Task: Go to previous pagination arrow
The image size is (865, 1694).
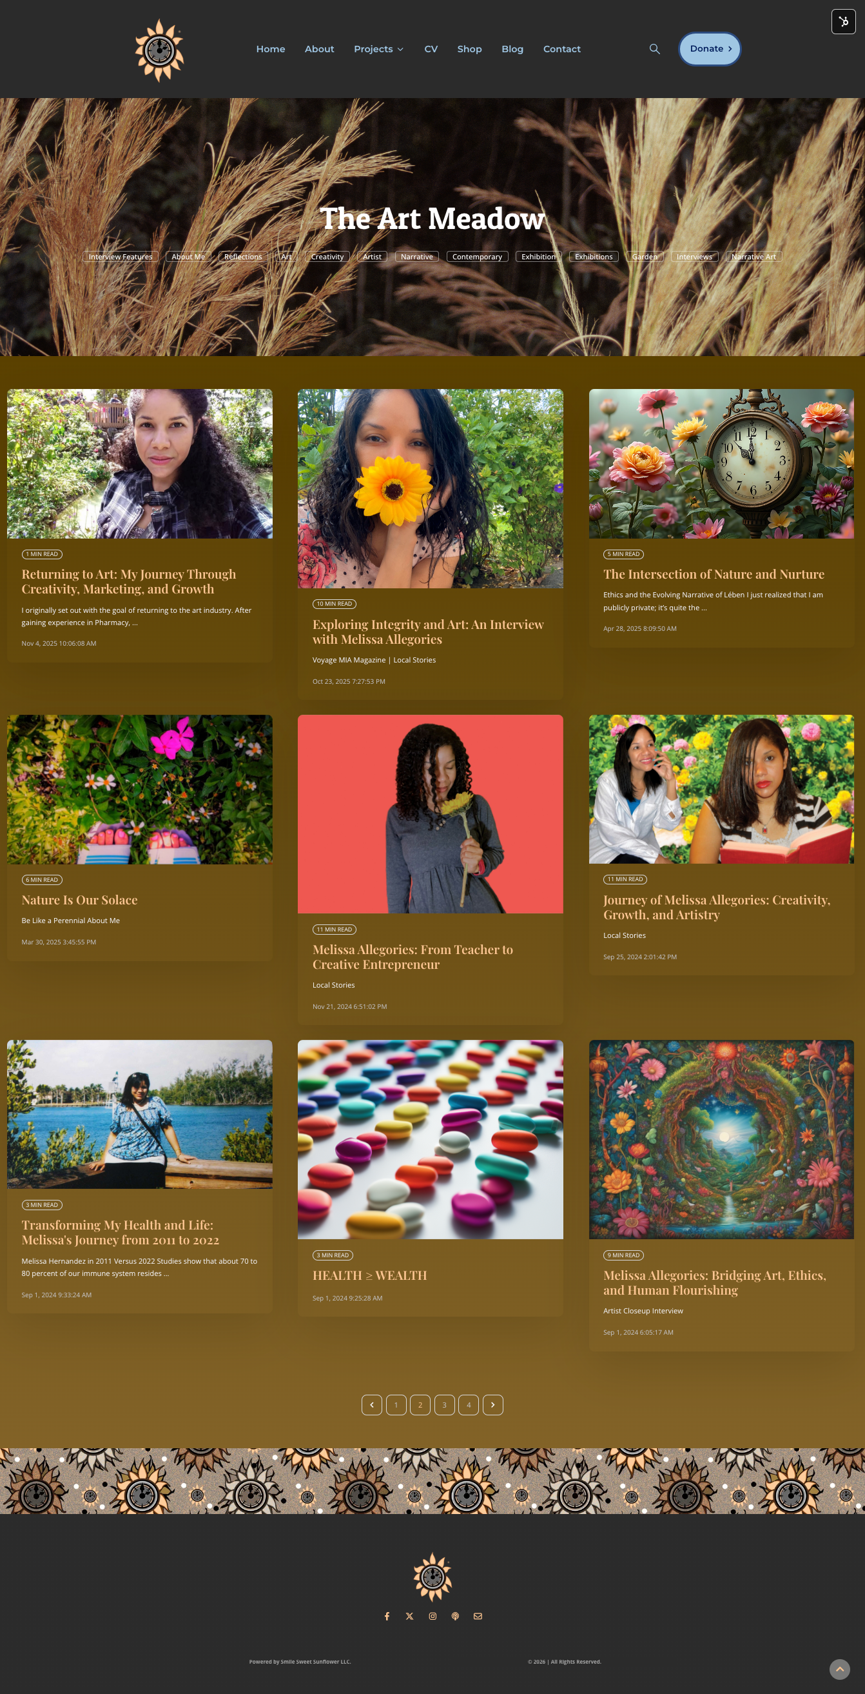Action: point(372,1404)
